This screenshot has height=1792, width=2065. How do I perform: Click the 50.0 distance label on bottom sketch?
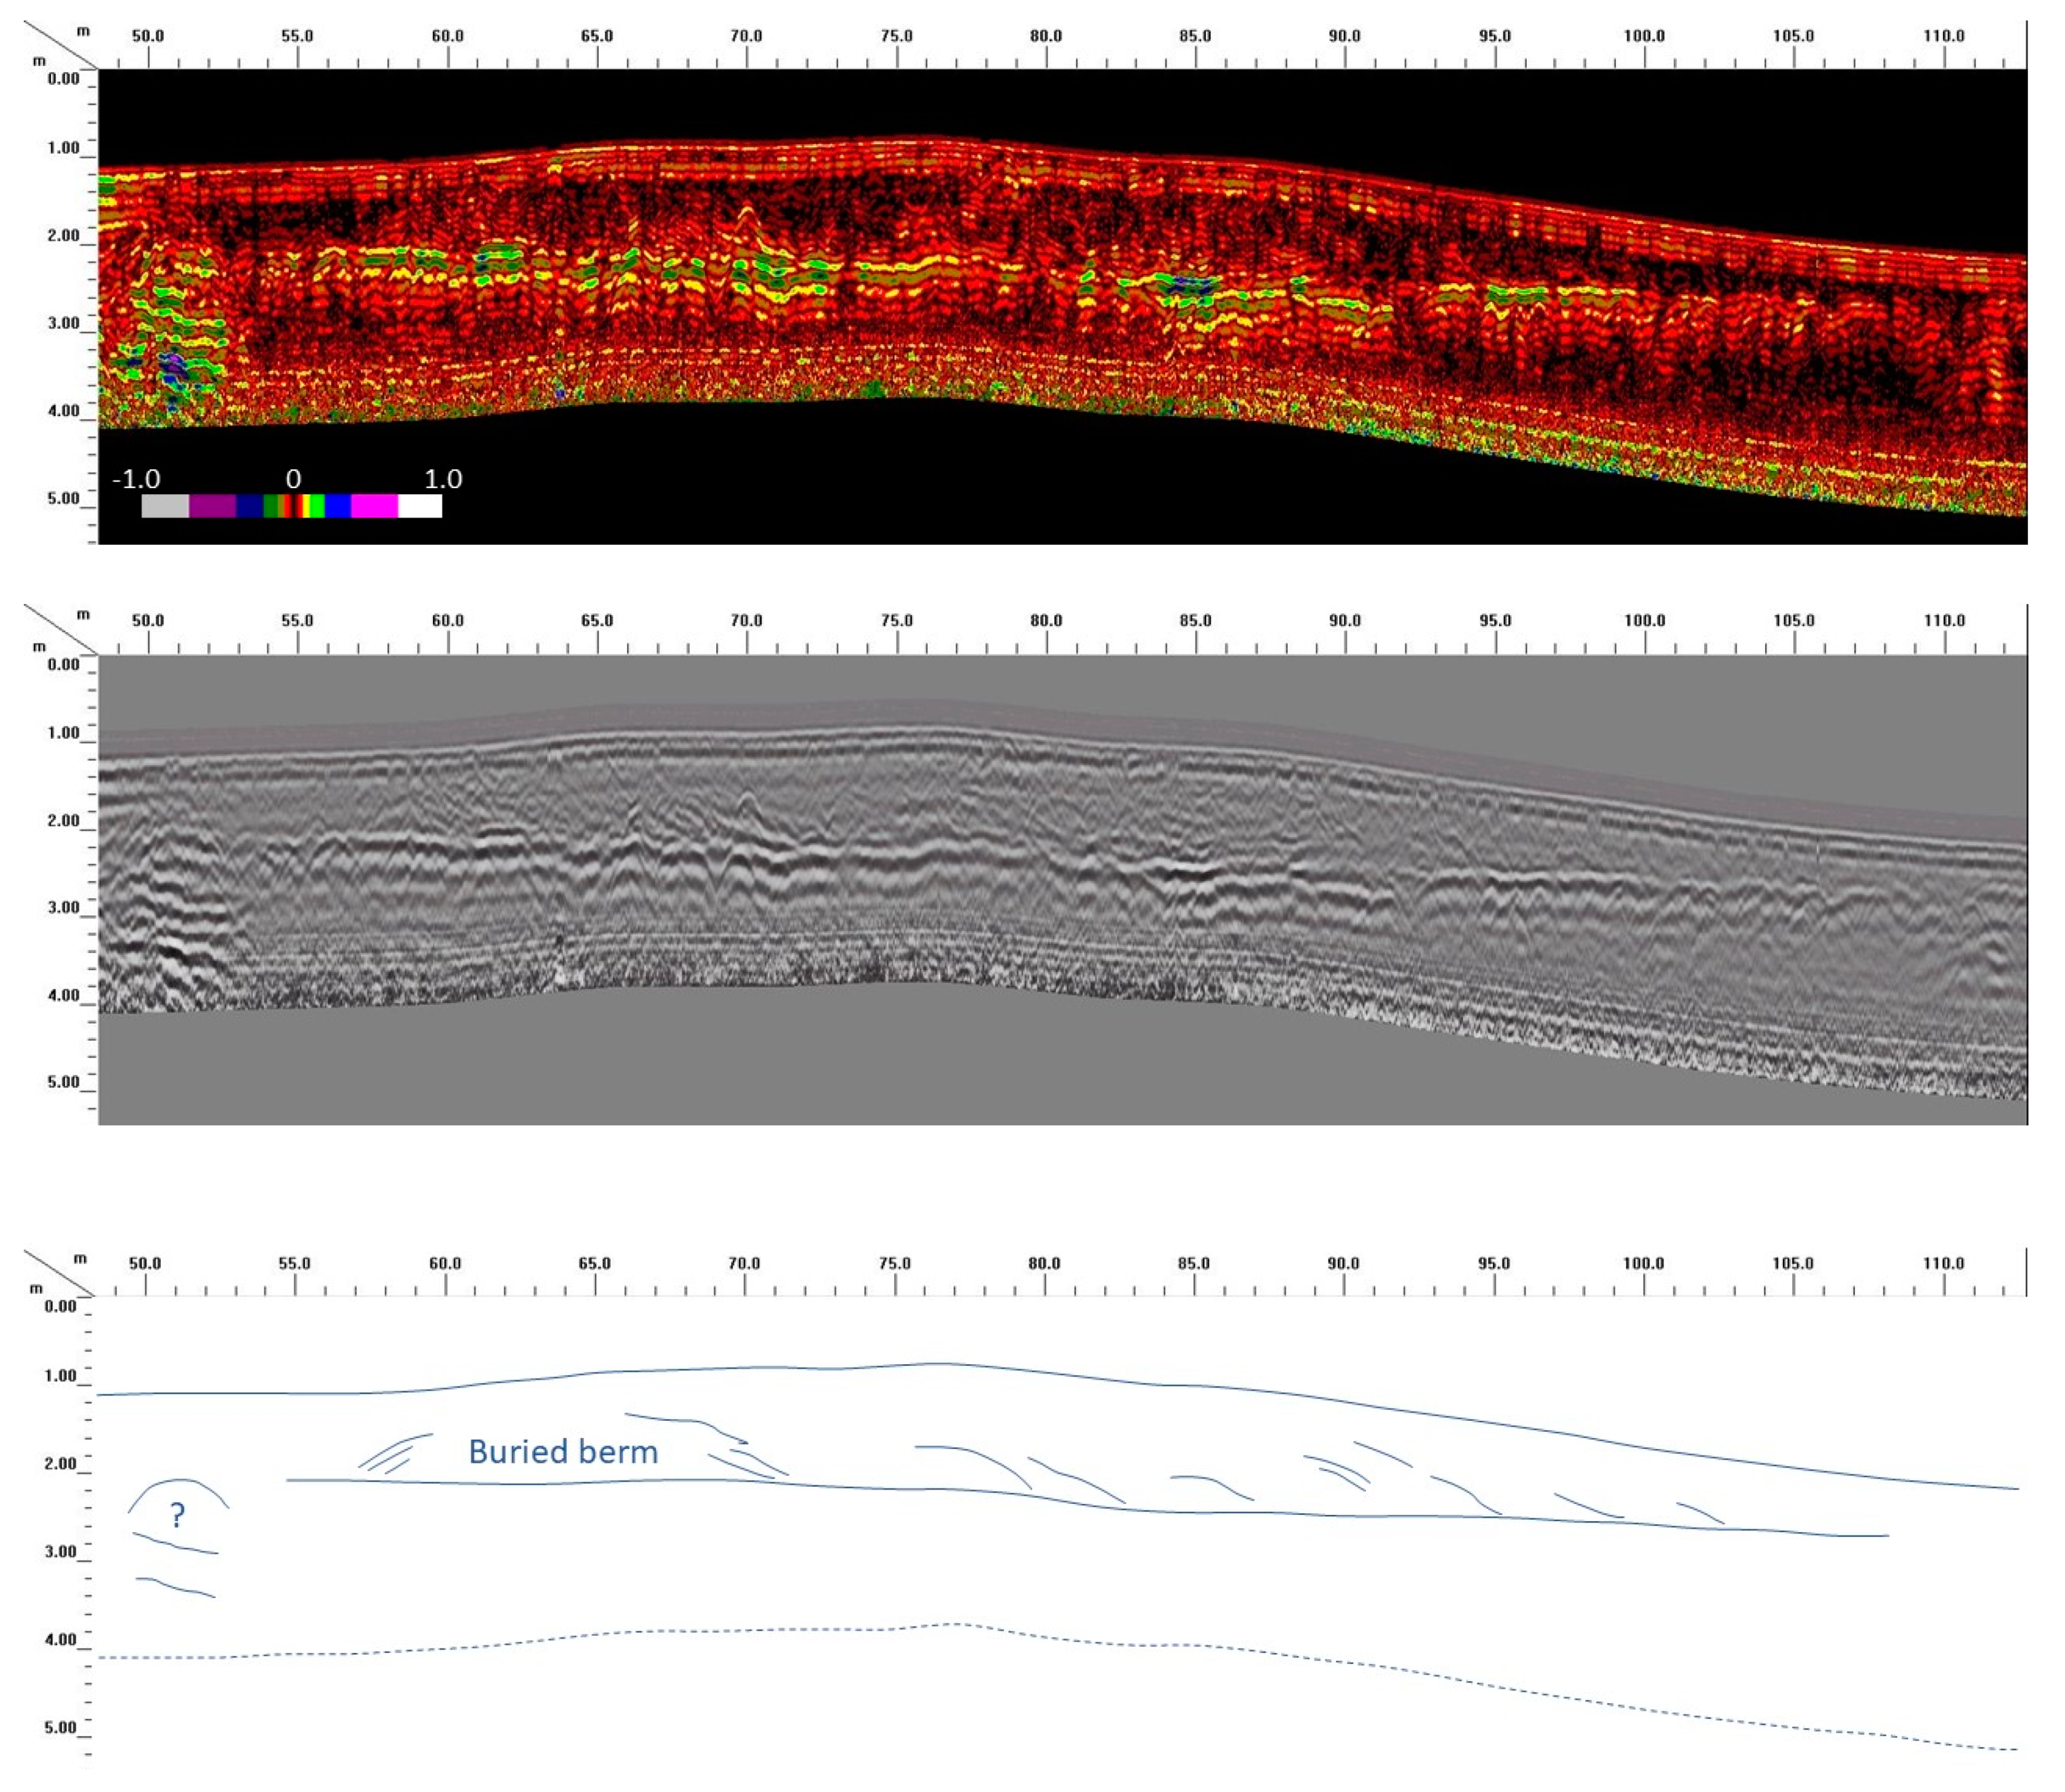pos(145,1263)
